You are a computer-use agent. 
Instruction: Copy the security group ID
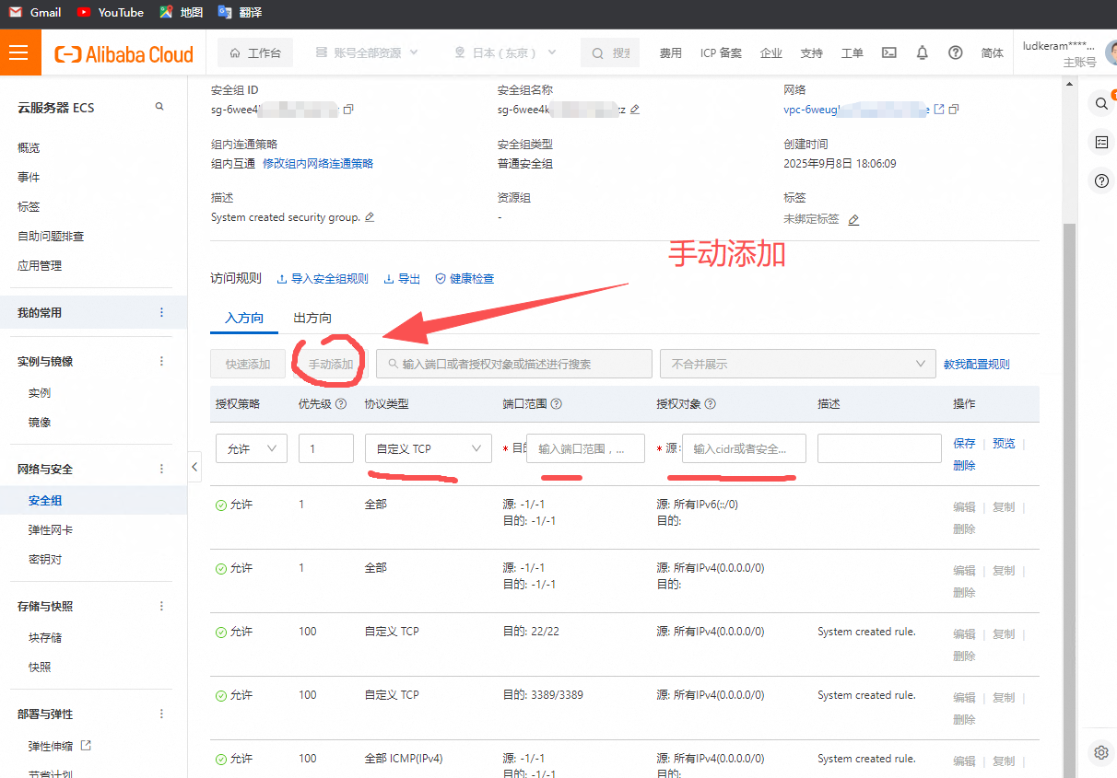click(x=348, y=110)
